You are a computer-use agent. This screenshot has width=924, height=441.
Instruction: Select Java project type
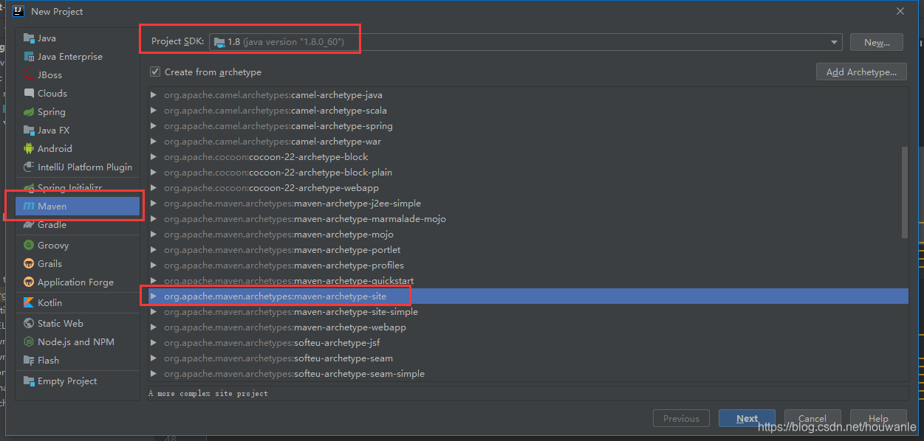[78, 38]
